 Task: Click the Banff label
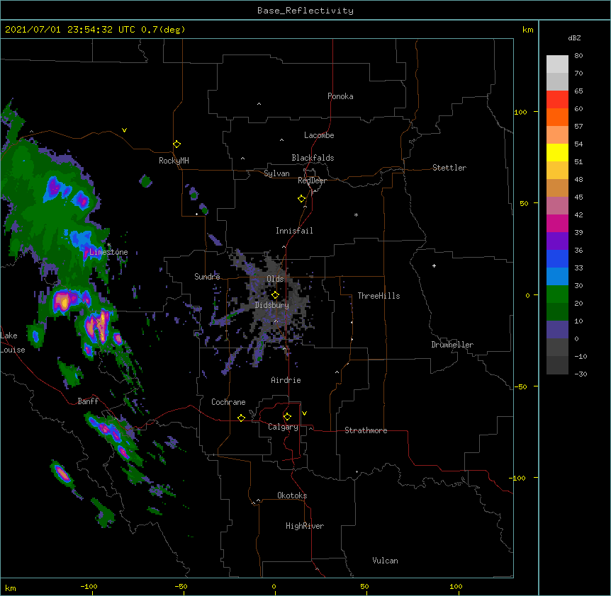tap(88, 401)
